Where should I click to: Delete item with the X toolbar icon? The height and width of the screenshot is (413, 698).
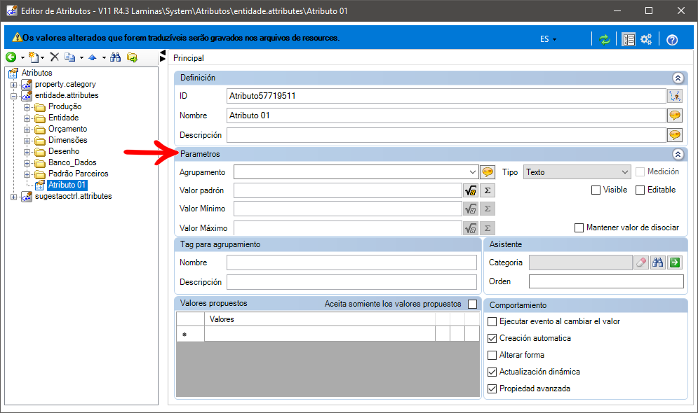[54, 57]
